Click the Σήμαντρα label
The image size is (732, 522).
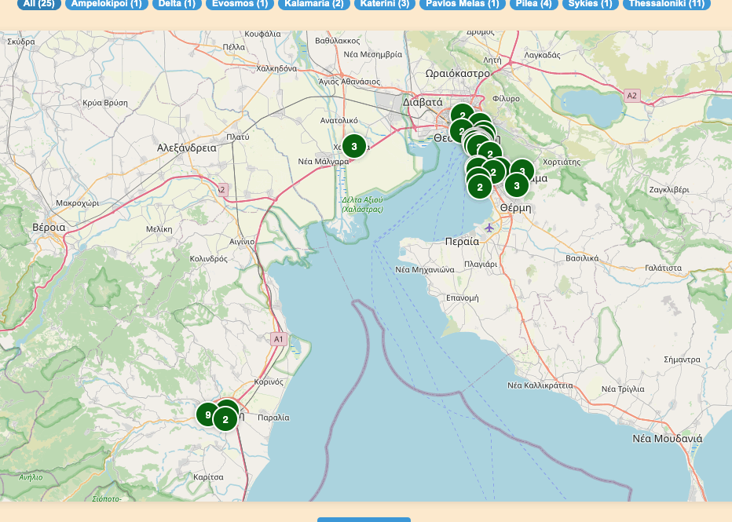(682, 360)
